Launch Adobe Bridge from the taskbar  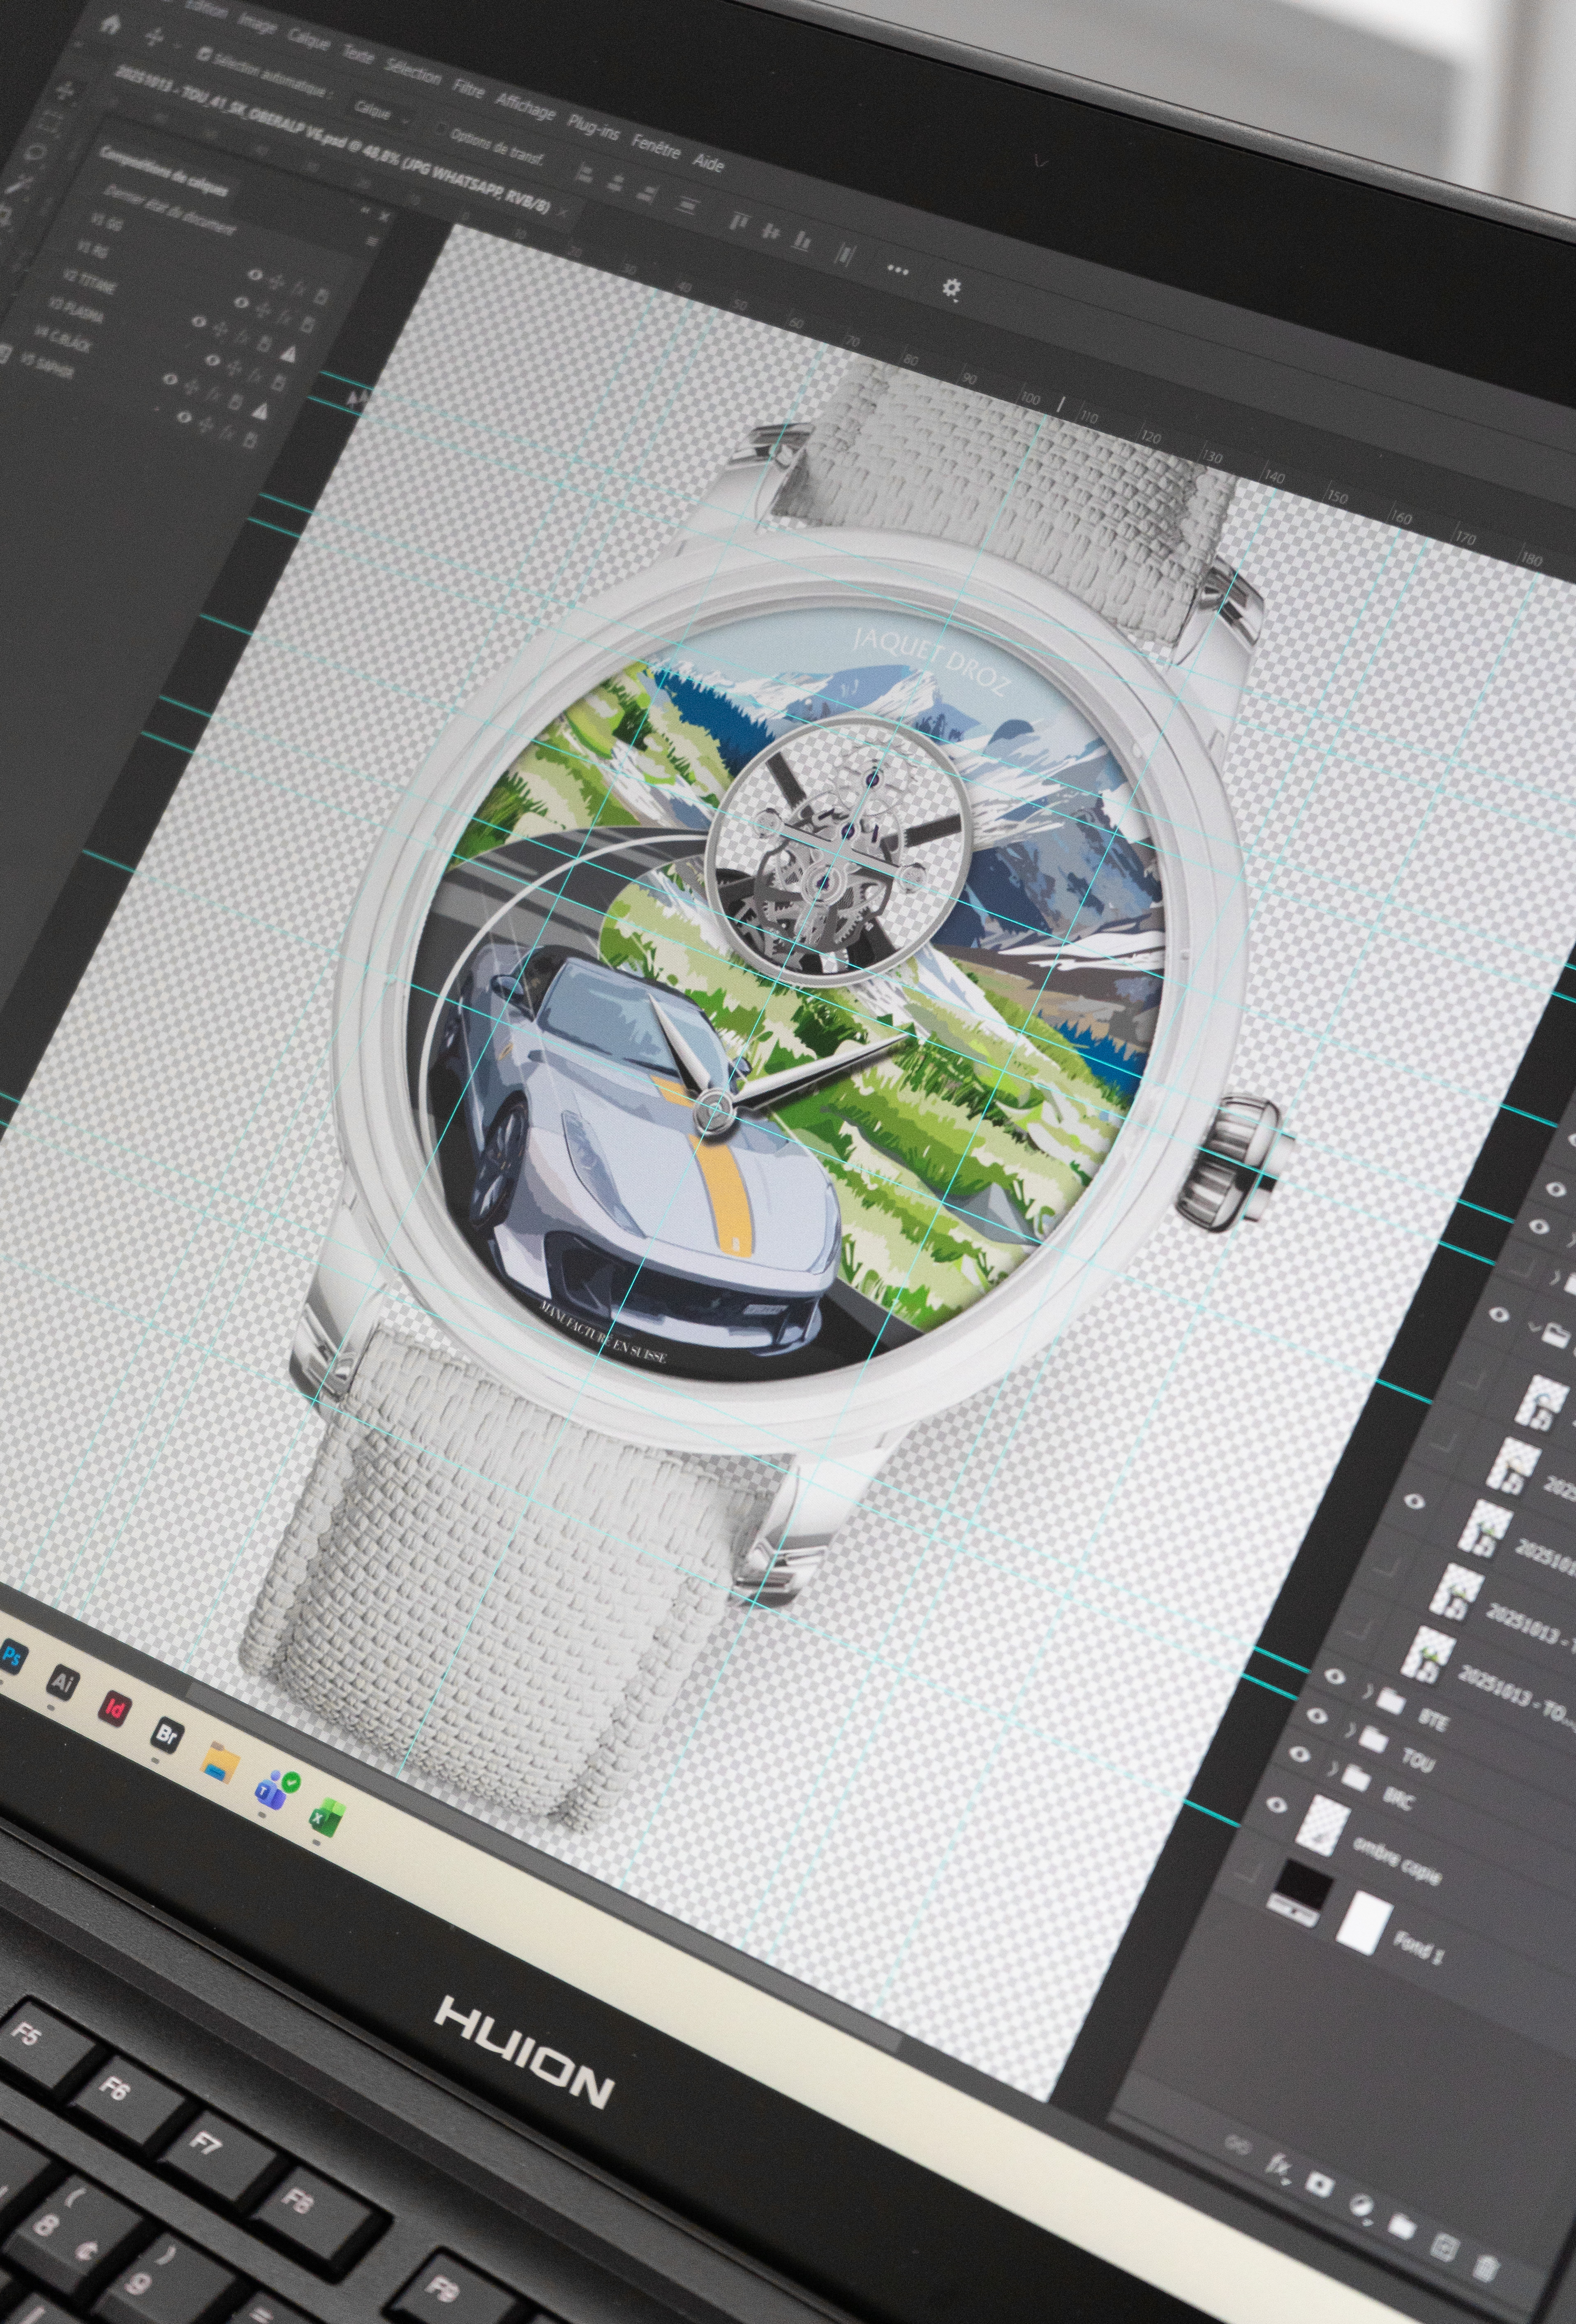tap(166, 1733)
